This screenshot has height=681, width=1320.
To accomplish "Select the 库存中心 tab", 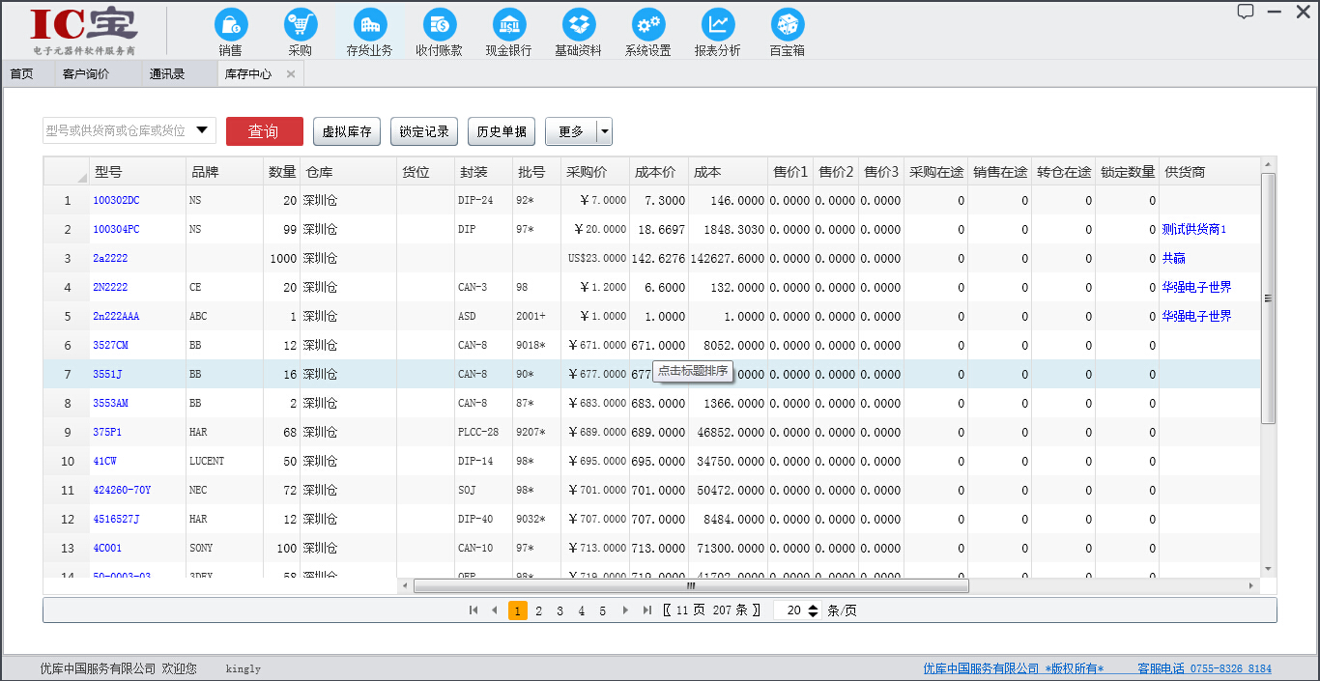I will (x=248, y=73).
